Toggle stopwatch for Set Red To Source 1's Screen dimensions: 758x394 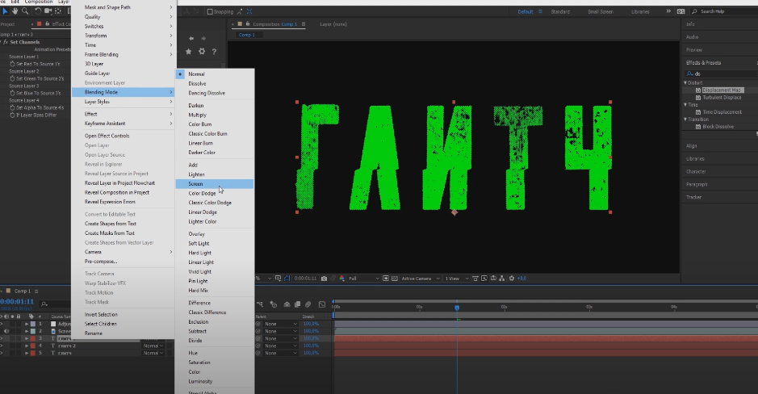tap(13, 64)
